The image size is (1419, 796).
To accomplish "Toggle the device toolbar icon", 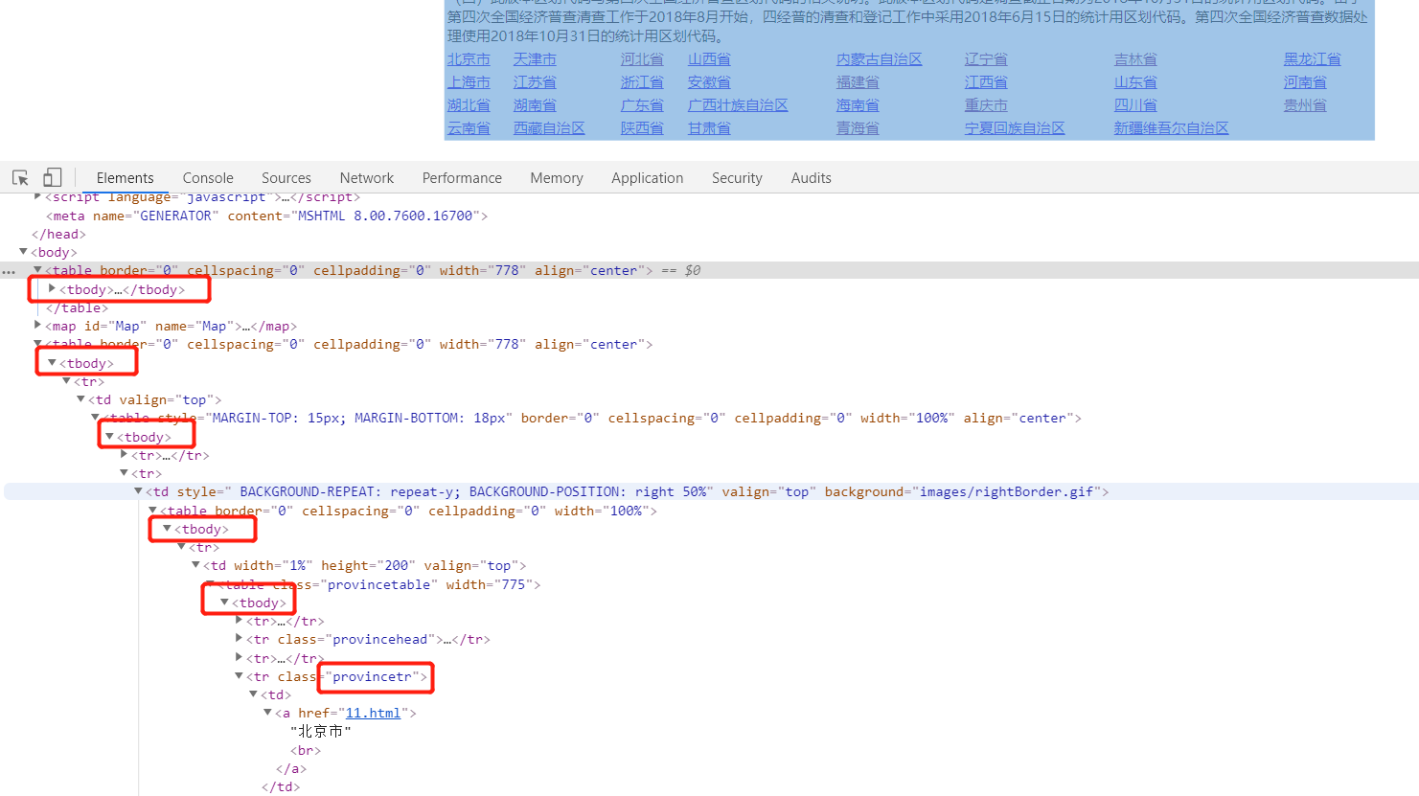I will coord(53,178).
